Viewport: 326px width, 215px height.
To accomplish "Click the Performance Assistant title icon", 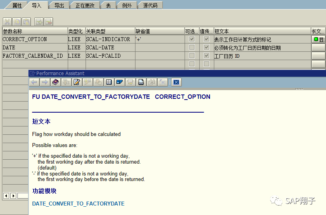I will click(x=32, y=73).
